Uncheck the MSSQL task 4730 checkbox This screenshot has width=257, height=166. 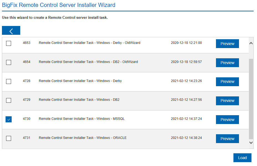tap(9, 119)
